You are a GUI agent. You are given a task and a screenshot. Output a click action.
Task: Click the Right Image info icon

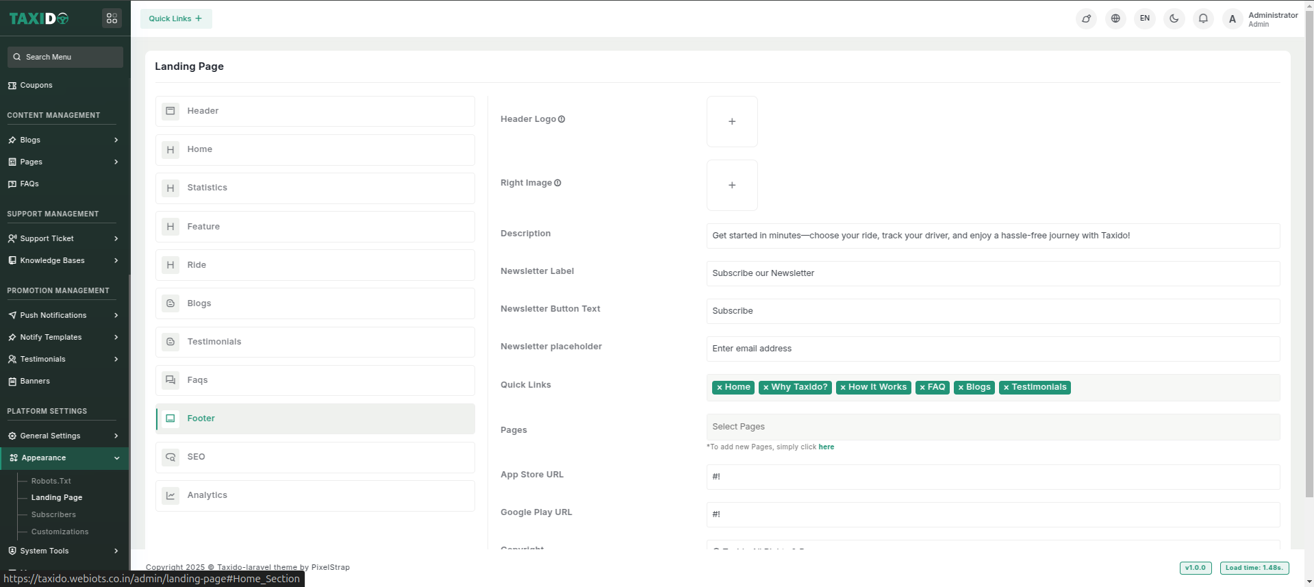[557, 183]
